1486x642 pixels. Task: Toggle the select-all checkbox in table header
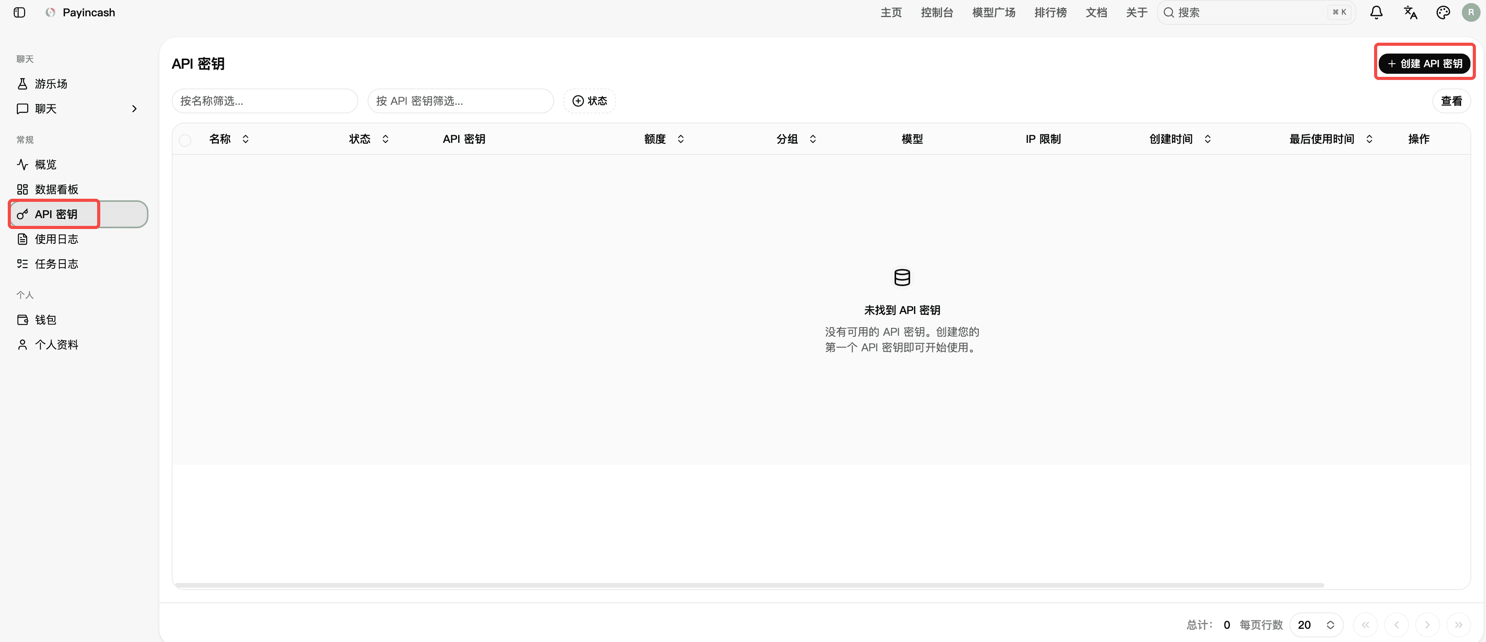(x=185, y=140)
